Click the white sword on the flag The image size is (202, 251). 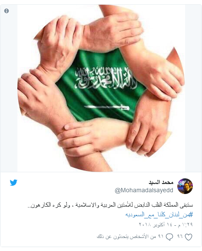click(106, 107)
